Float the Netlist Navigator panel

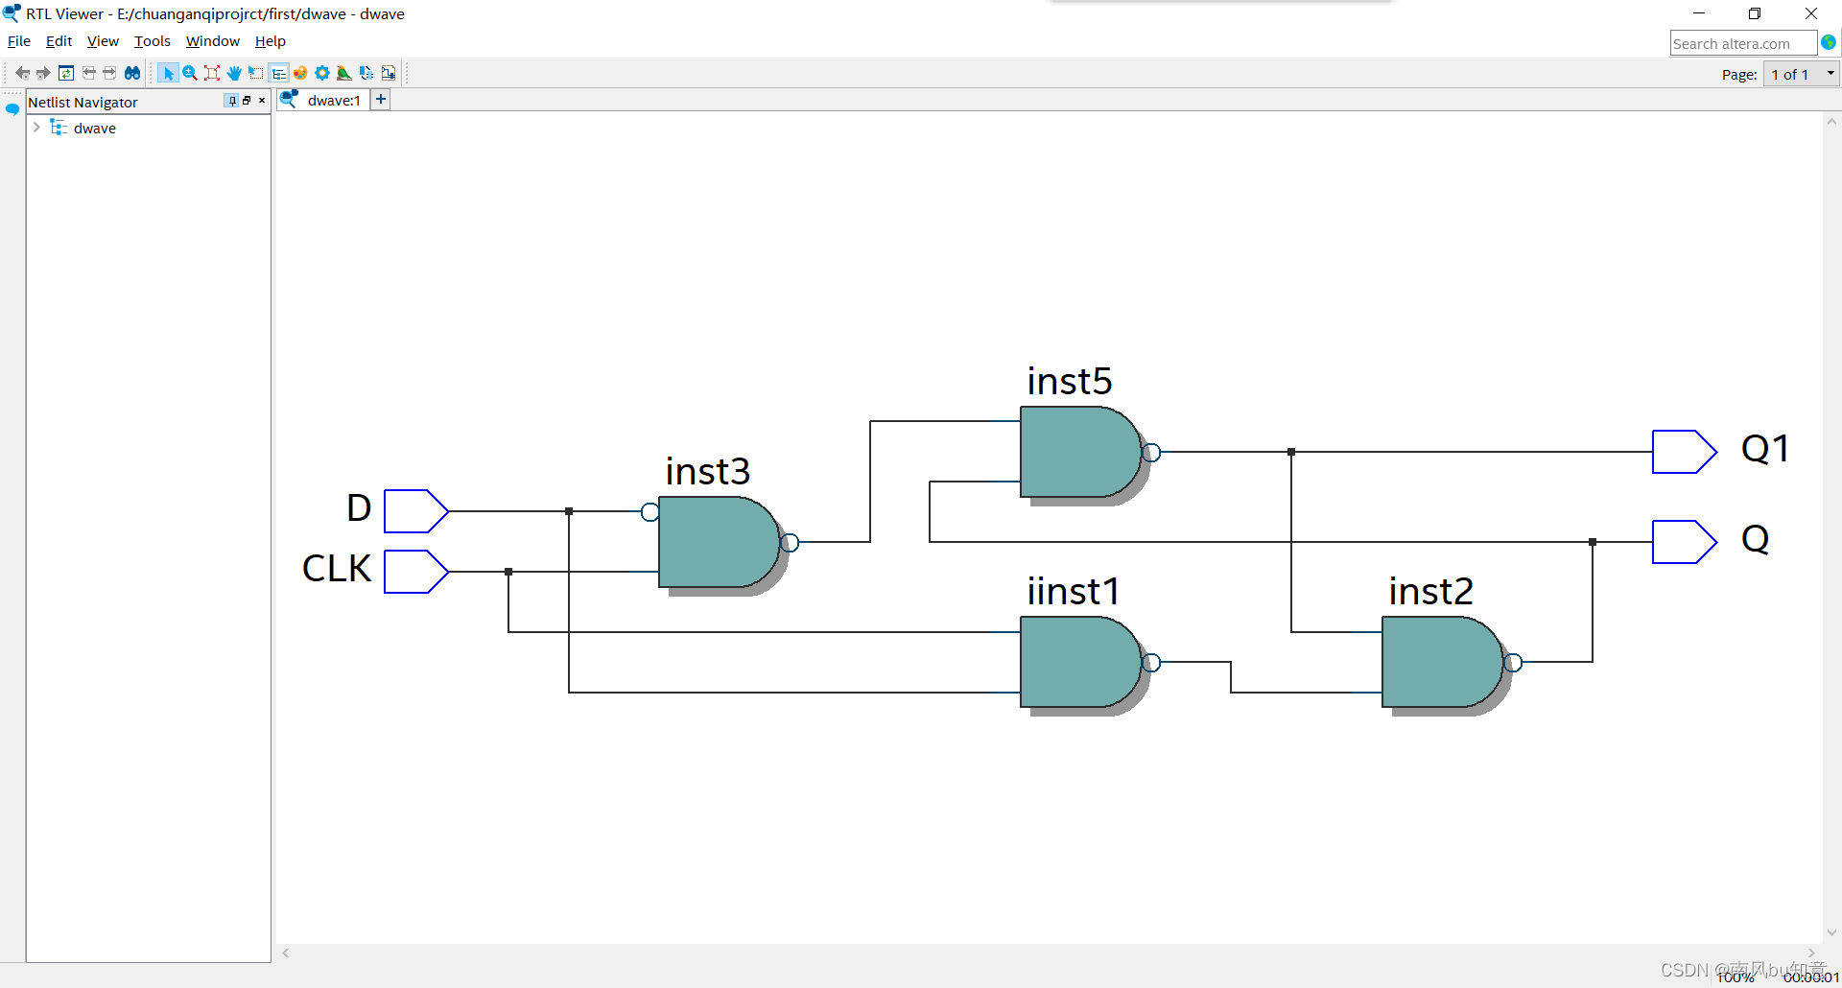pos(247,101)
